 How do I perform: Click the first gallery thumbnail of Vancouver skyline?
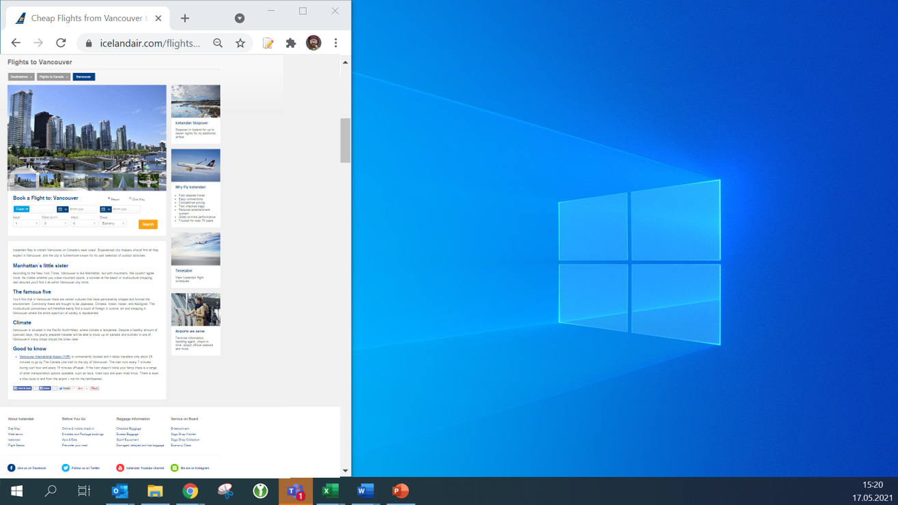tap(25, 181)
